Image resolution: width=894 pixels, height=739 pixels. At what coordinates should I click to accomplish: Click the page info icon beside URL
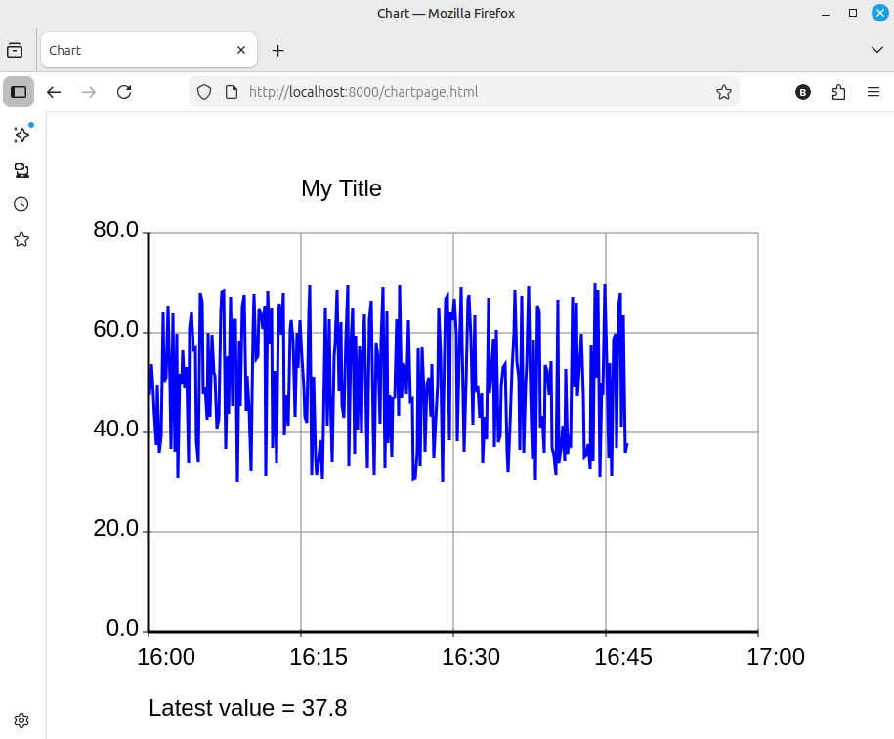pos(232,92)
